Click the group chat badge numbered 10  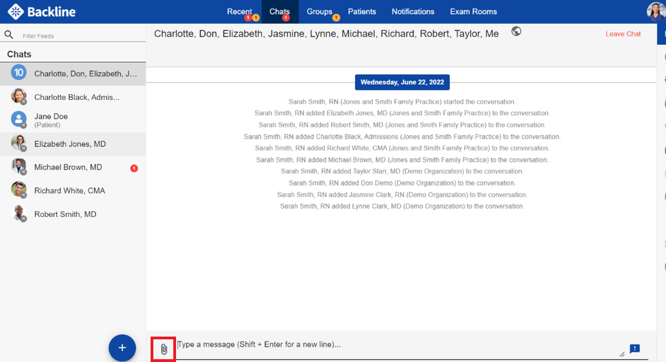[x=19, y=73]
